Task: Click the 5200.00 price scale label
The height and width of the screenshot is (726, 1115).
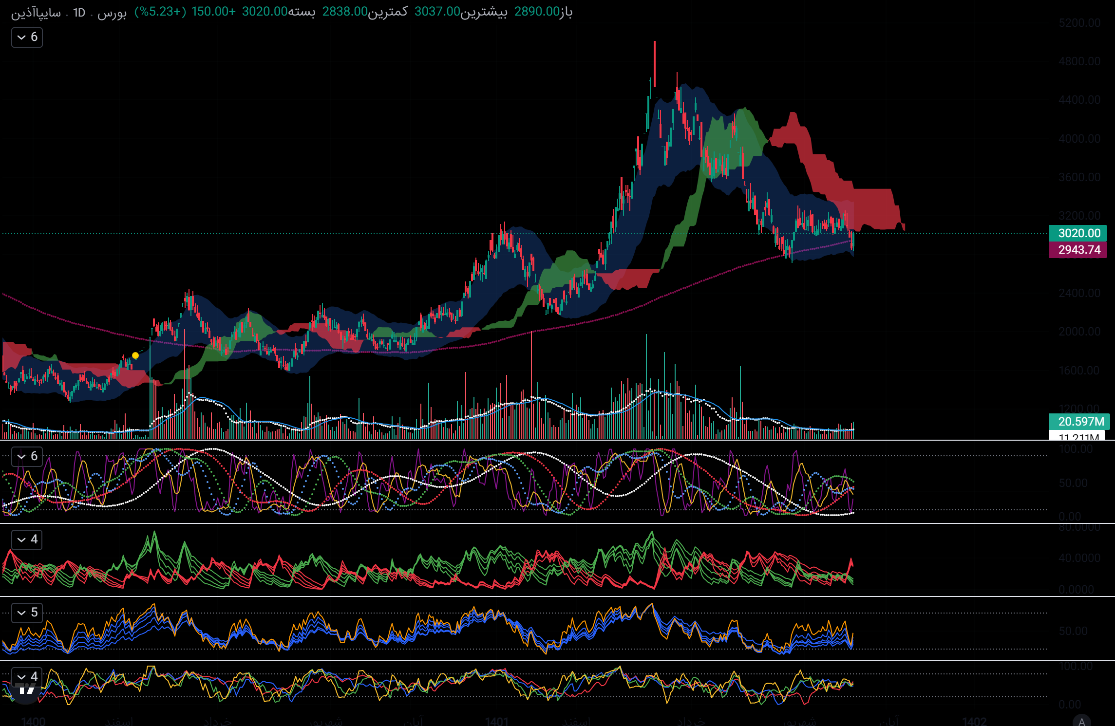Action: 1079,23
